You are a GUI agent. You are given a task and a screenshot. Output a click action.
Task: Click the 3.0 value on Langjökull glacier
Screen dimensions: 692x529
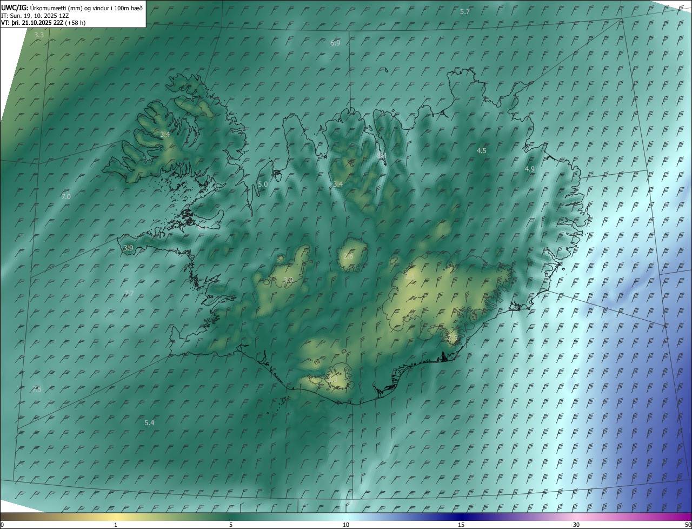point(288,280)
